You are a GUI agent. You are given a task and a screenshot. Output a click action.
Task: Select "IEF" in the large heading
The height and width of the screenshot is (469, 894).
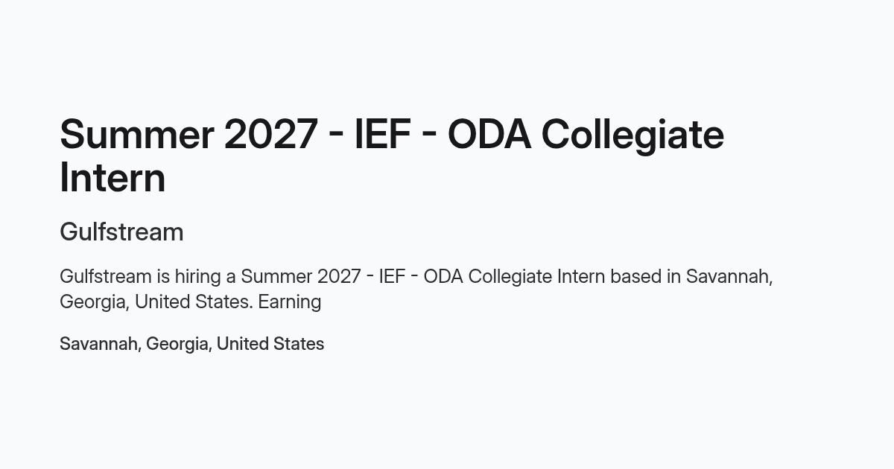click(x=382, y=135)
